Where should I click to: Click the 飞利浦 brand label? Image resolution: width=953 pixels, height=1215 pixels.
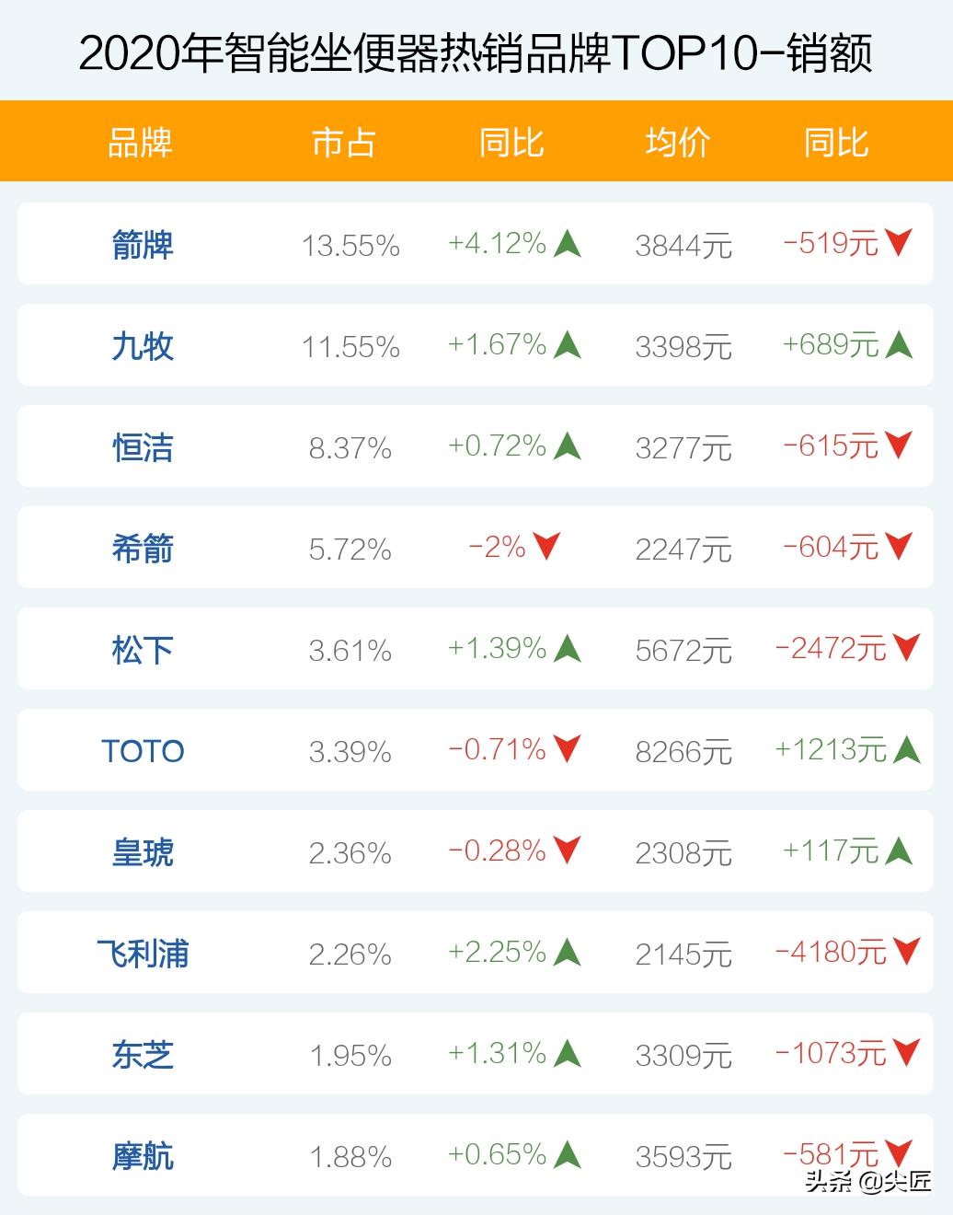(x=143, y=955)
